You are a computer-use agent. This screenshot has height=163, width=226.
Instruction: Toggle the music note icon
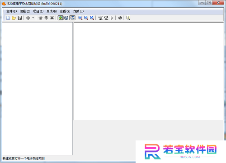click(x=72, y=18)
